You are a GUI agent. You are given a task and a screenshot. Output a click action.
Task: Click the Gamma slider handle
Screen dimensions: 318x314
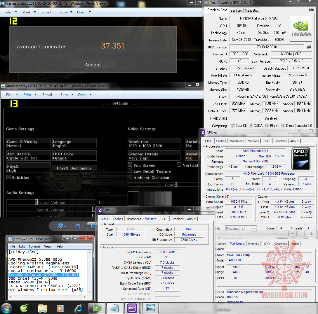176,185
